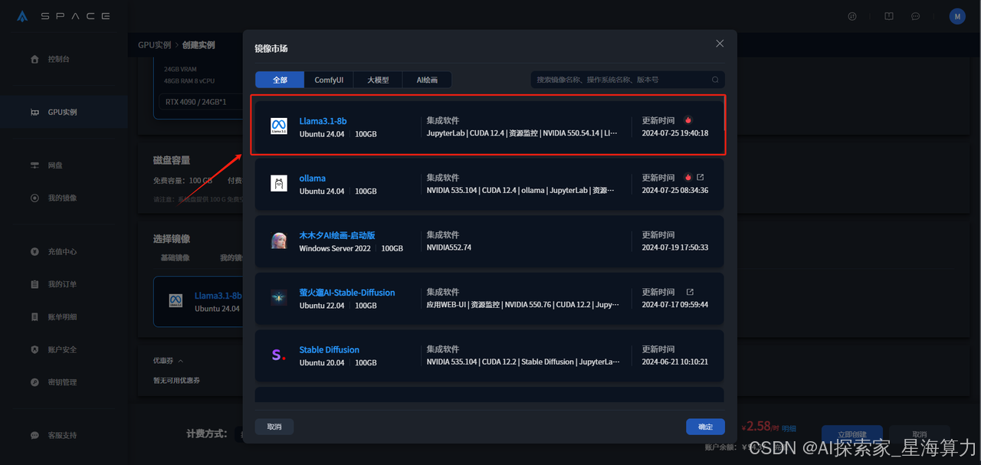Open the 密钥管理 key icon in sidebar
Viewport: 981px width, 465px height.
(34, 382)
